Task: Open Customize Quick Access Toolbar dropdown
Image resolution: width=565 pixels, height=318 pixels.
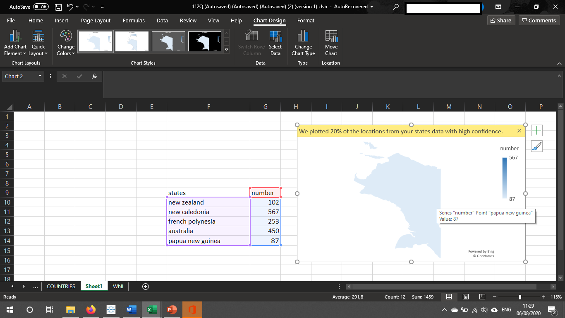Action: click(102, 7)
